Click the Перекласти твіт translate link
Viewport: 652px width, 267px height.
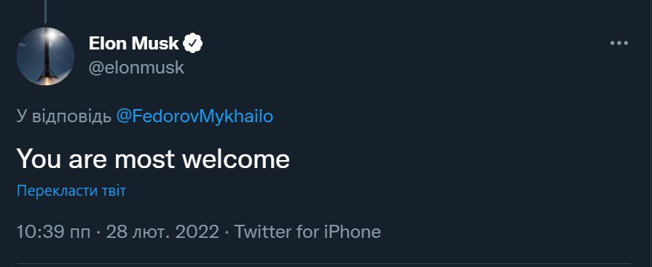click(71, 191)
